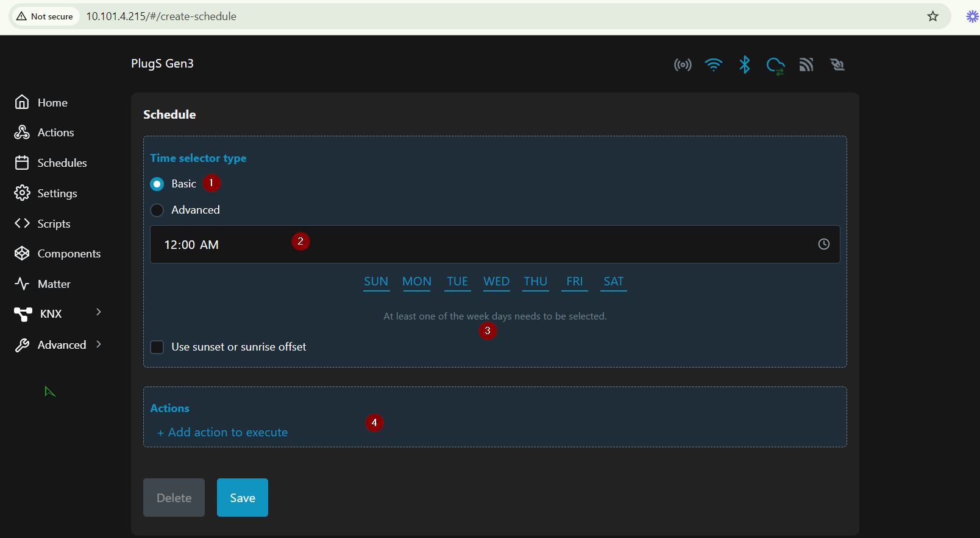Click the RSS feed style icon
Viewport: 980px width, 538px height.
point(806,65)
